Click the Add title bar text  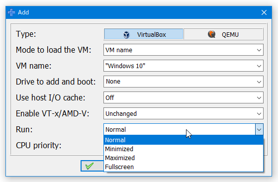pos(23,12)
